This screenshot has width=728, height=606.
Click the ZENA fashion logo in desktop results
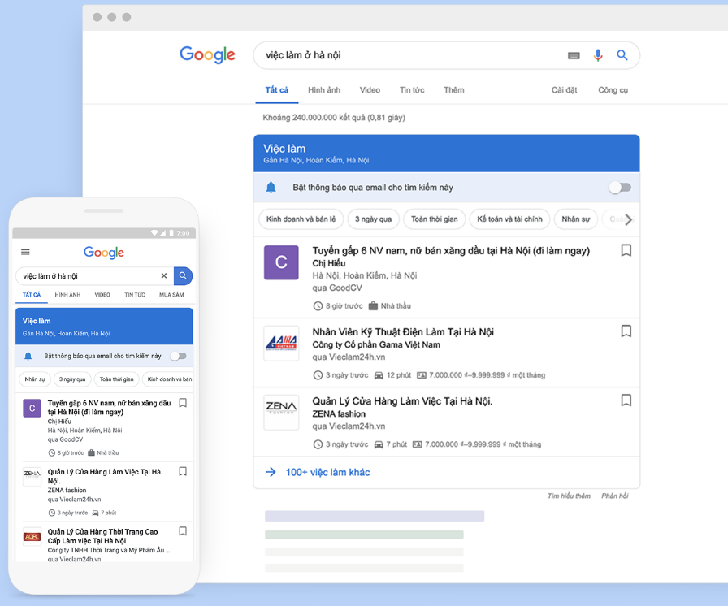tap(281, 413)
